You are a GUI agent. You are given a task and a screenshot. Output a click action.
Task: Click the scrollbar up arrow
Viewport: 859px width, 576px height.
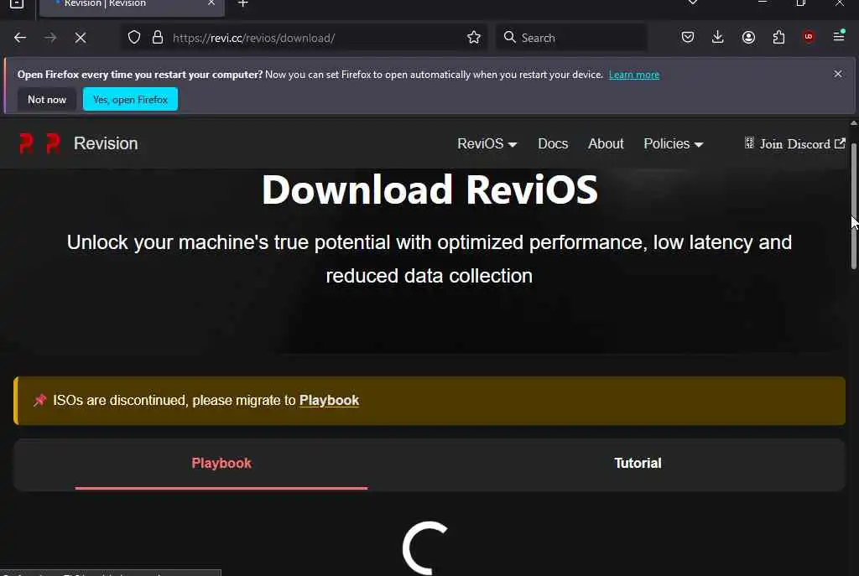853,123
